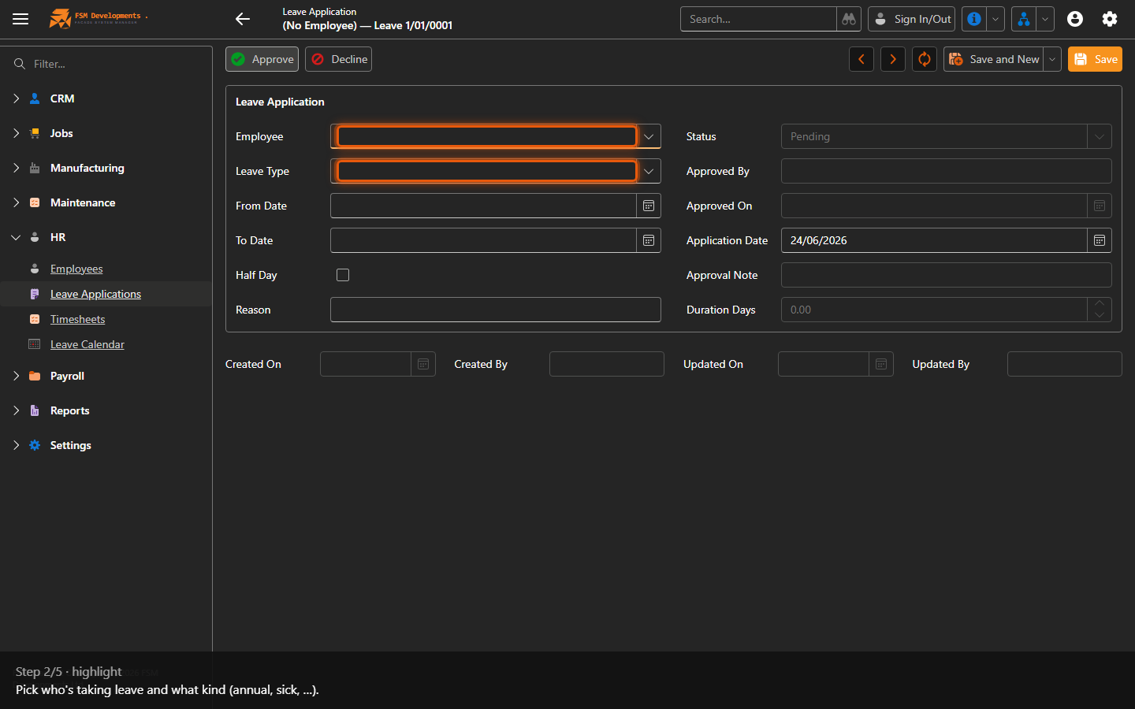Decline the leave application
The width and height of the screenshot is (1135, 709).
tap(339, 59)
